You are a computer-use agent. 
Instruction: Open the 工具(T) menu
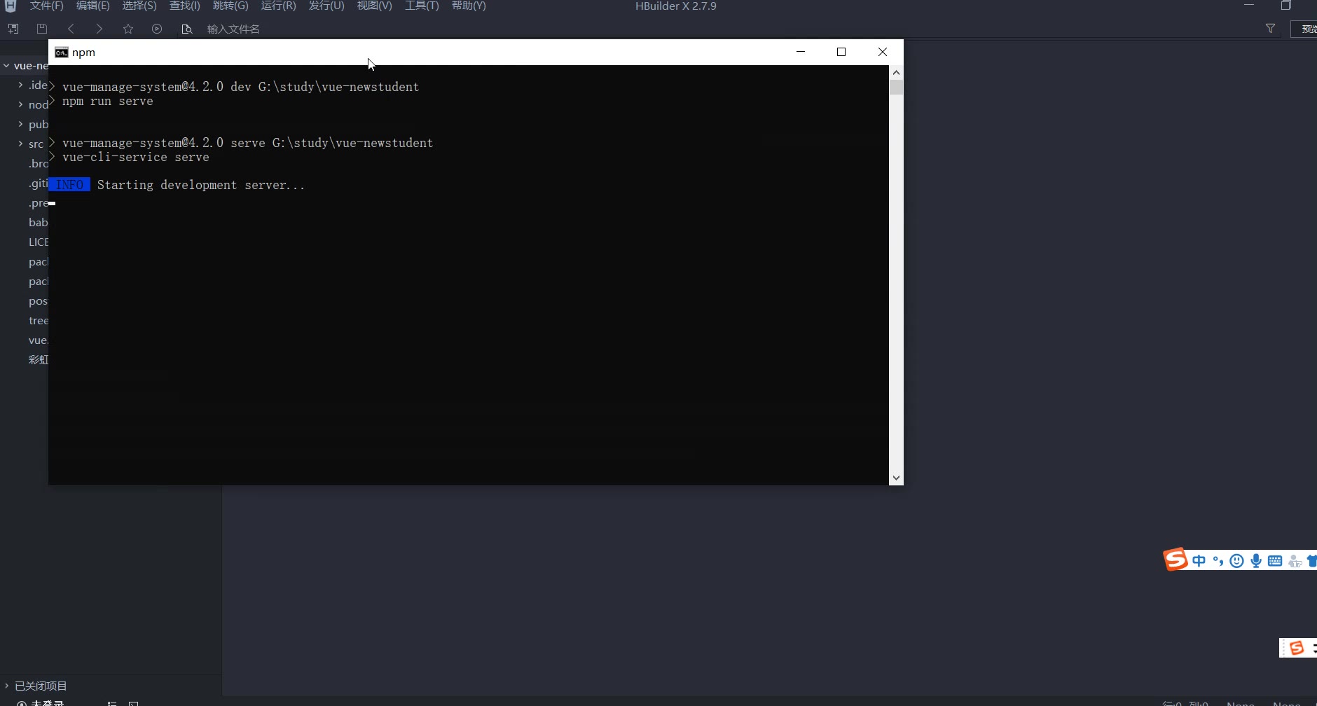click(422, 6)
